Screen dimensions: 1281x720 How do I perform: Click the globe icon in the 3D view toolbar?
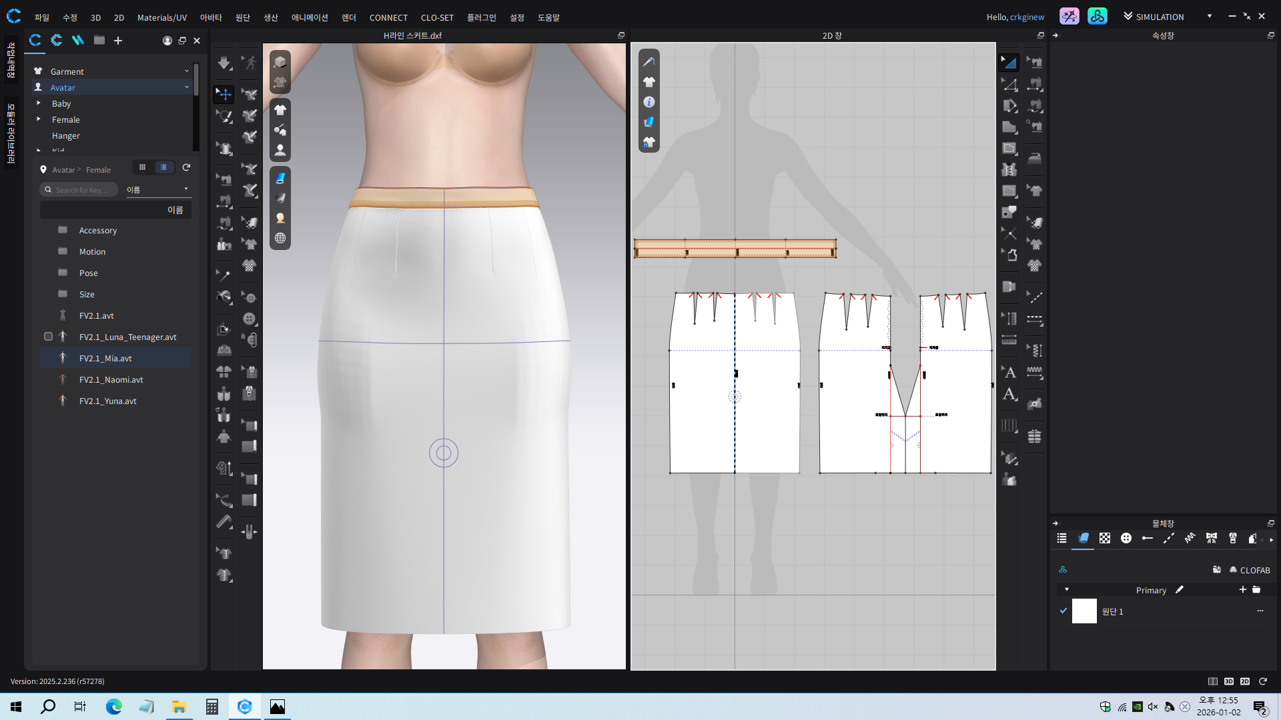[x=280, y=238]
